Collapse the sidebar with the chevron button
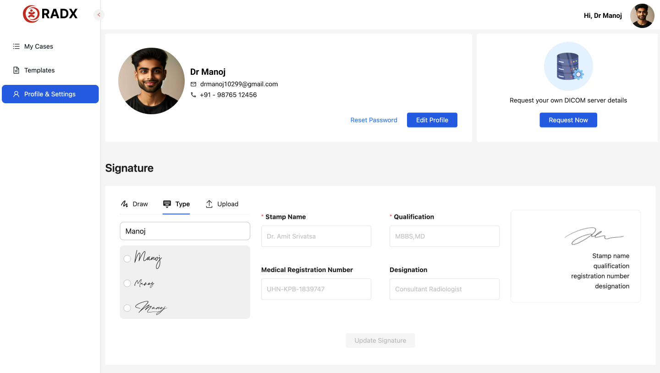The height and width of the screenshot is (373, 660). pos(99,15)
